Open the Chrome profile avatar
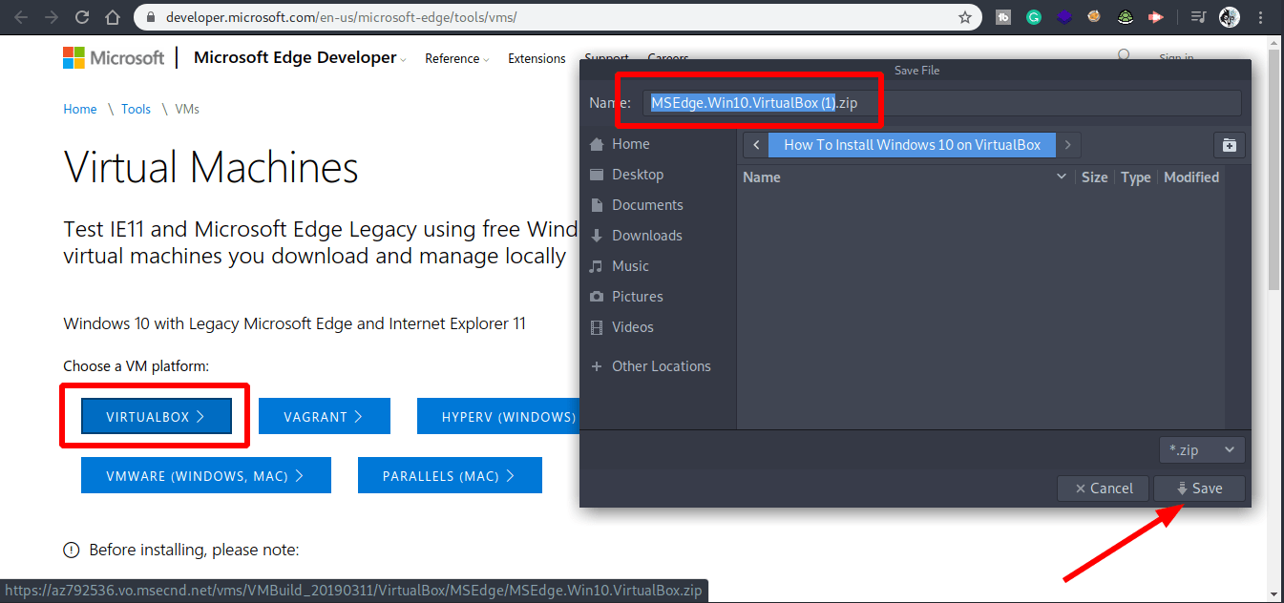The image size is (1284, 603). (1230, 17)
